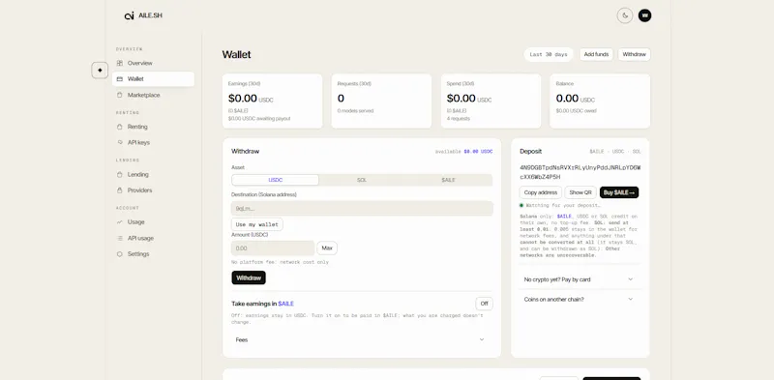Viewport: 774px width, 380px height.
Task: Toggle Take earnings in $AILE Off switch
Action: [x=485, y=304]
